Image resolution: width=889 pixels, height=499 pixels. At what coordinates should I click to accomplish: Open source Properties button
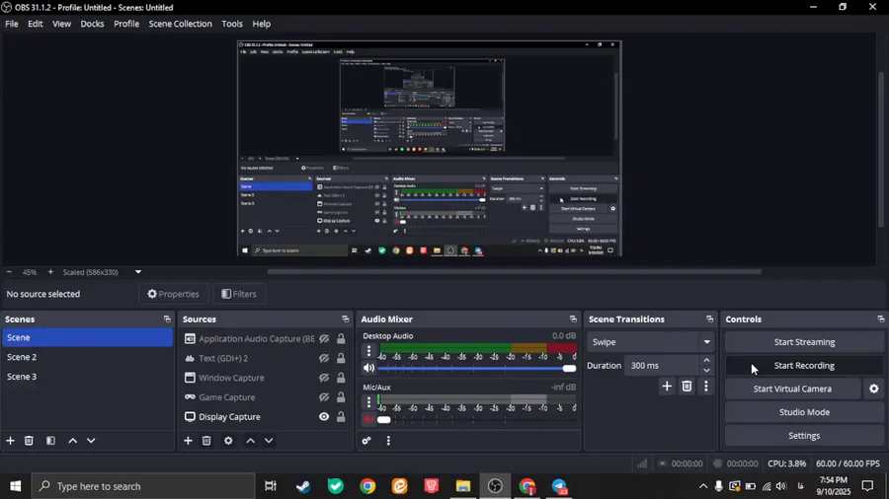point(174,294)
